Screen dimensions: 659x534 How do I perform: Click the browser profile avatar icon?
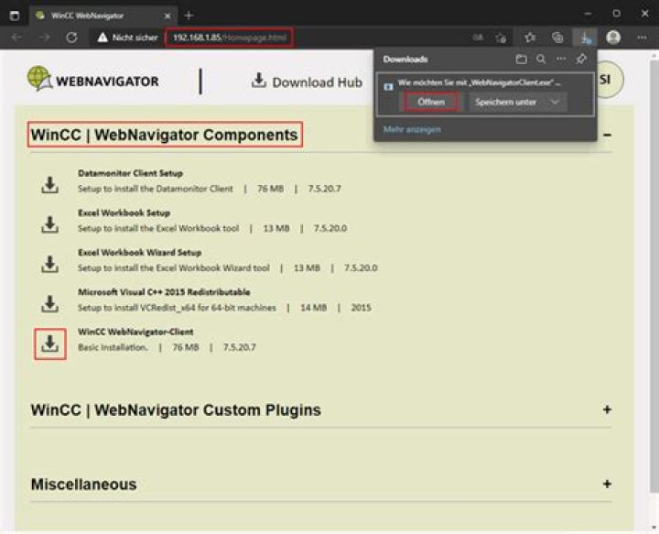(613, 38)
